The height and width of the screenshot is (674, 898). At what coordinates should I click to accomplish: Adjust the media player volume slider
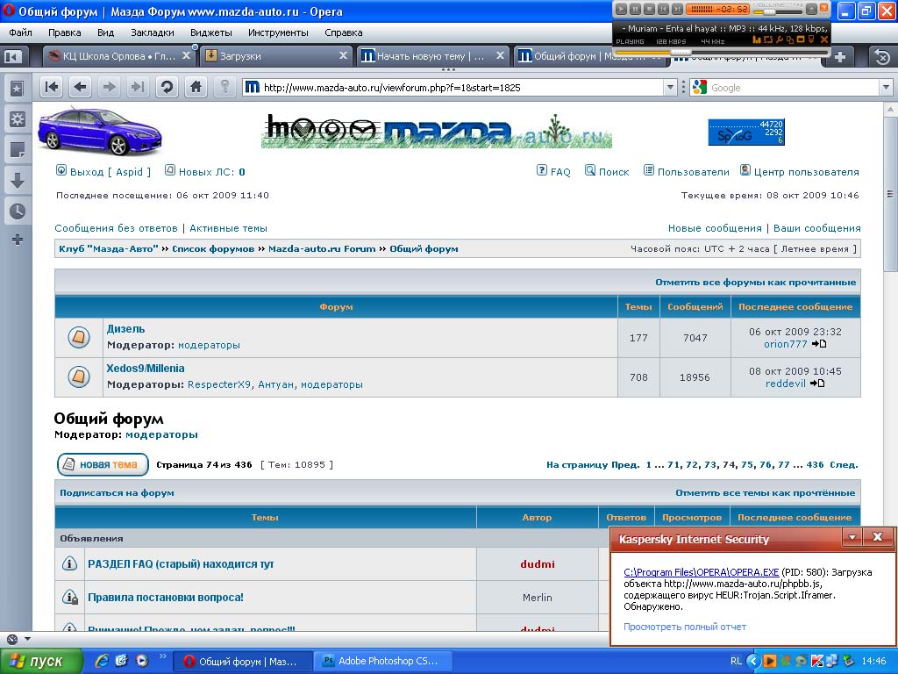779,11
